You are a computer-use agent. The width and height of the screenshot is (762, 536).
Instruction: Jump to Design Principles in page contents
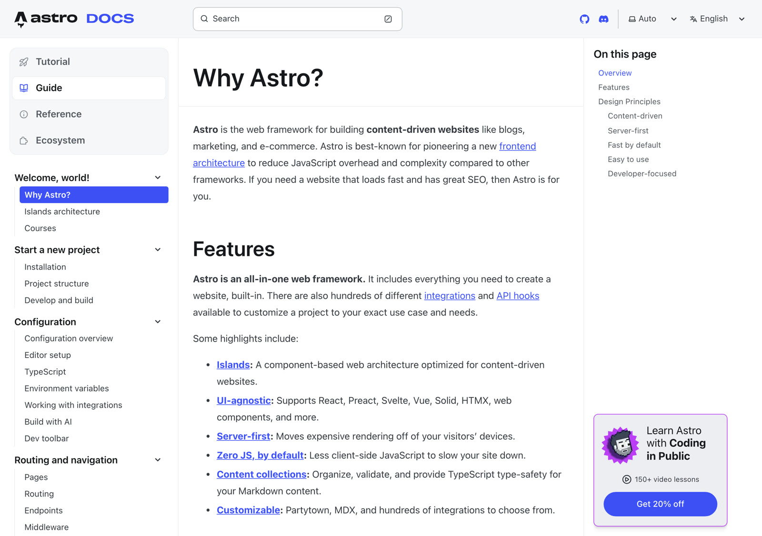coord(629,101)
